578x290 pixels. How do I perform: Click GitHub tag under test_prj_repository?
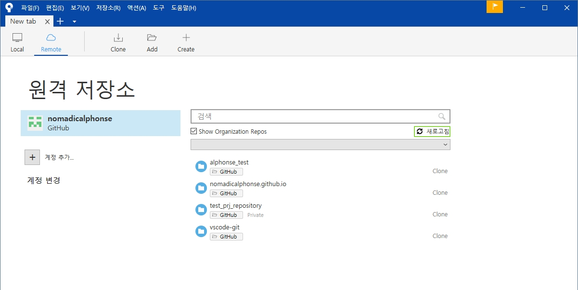pos(226,215)
